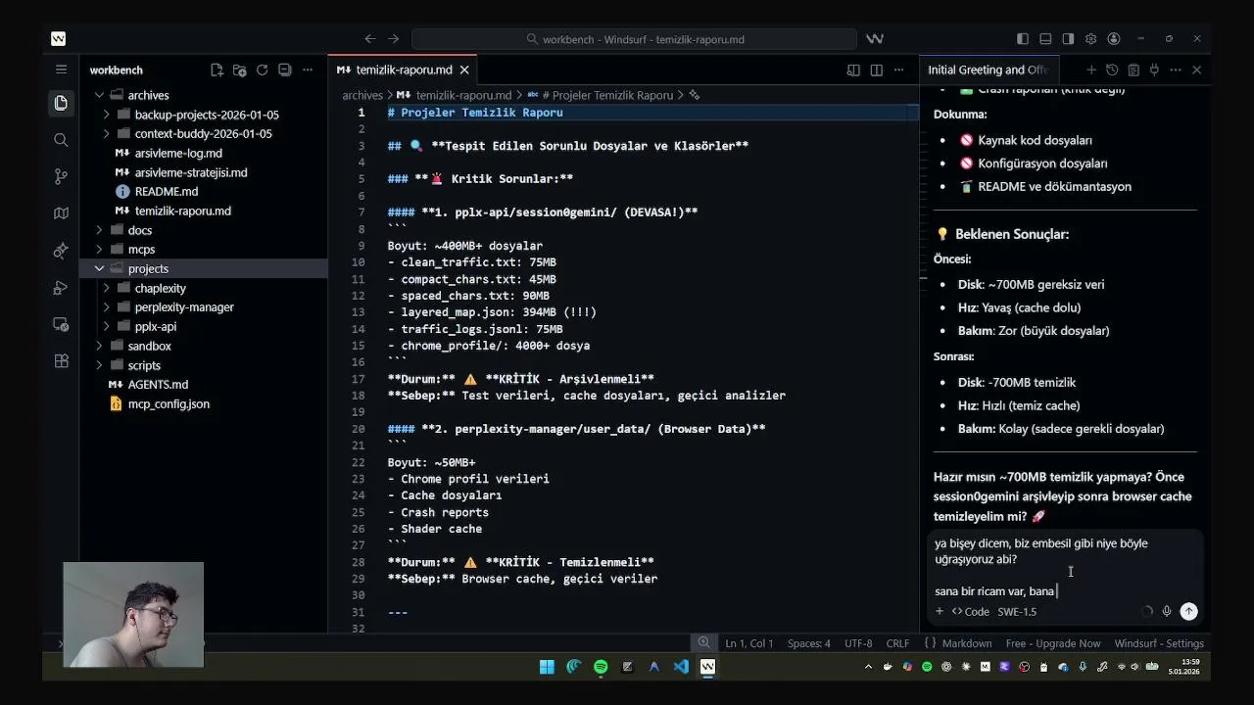1254x705 pixels.
Task: Click workbench command center search box
Action: [x=635, y=39]
